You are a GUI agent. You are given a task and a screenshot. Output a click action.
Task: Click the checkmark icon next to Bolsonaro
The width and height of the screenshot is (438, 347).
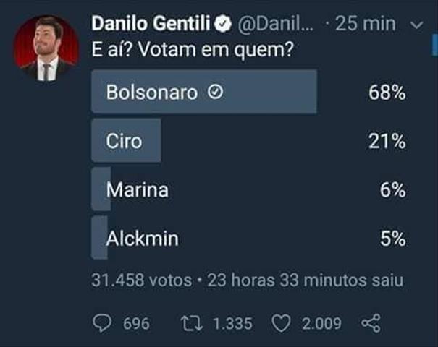pyautogui.click(x=215, y=93)
